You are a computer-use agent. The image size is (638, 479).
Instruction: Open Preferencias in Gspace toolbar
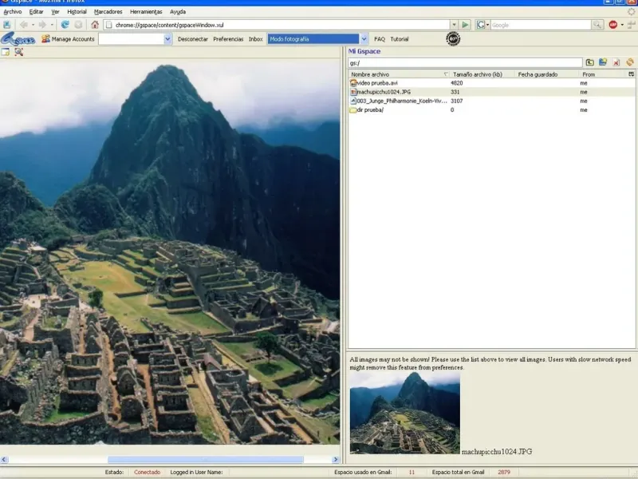click(x=228, y=38)
